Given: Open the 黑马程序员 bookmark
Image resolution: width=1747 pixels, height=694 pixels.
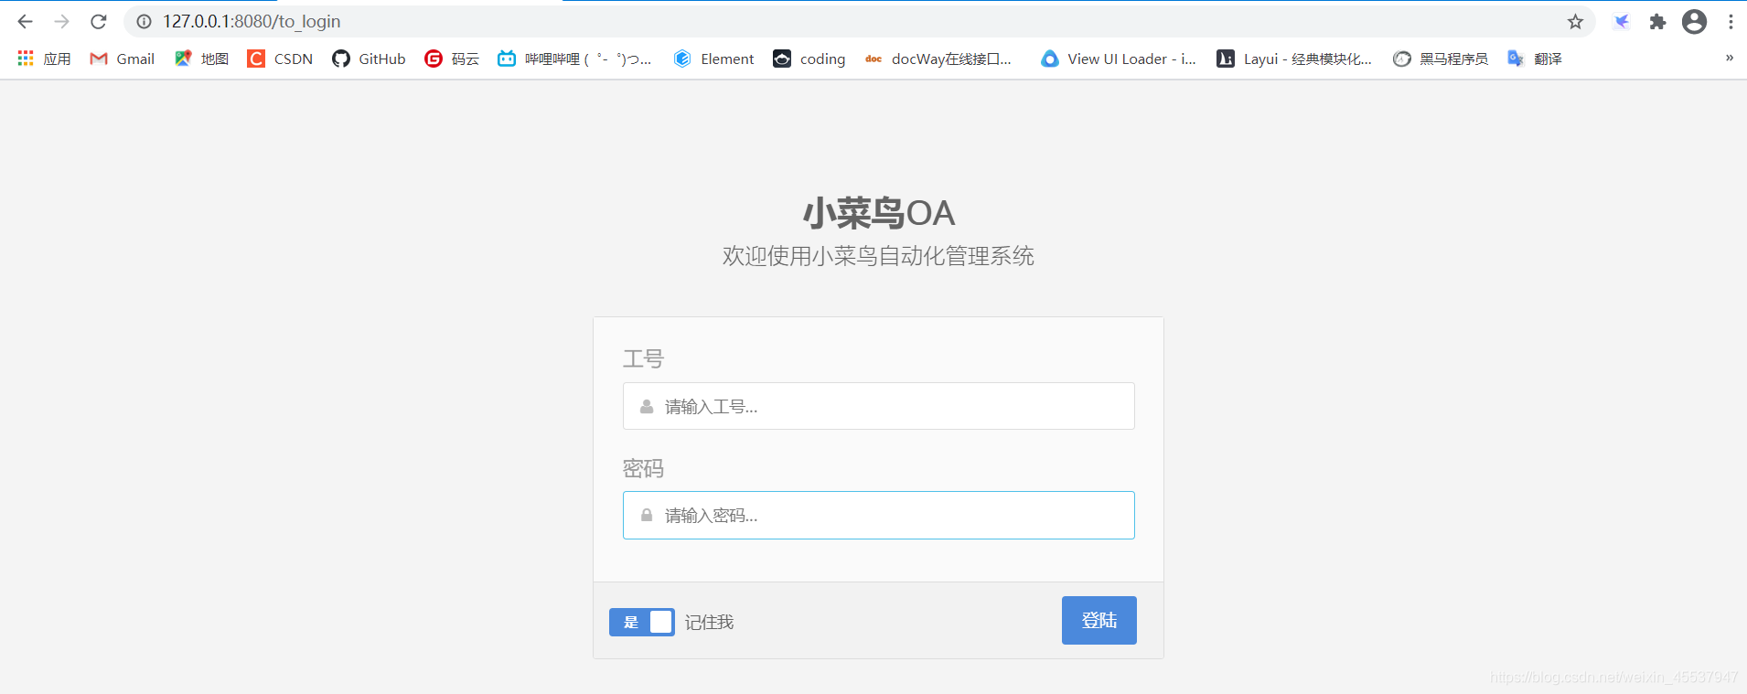Looking at the screenshot, I should (x=1441, y=59).
